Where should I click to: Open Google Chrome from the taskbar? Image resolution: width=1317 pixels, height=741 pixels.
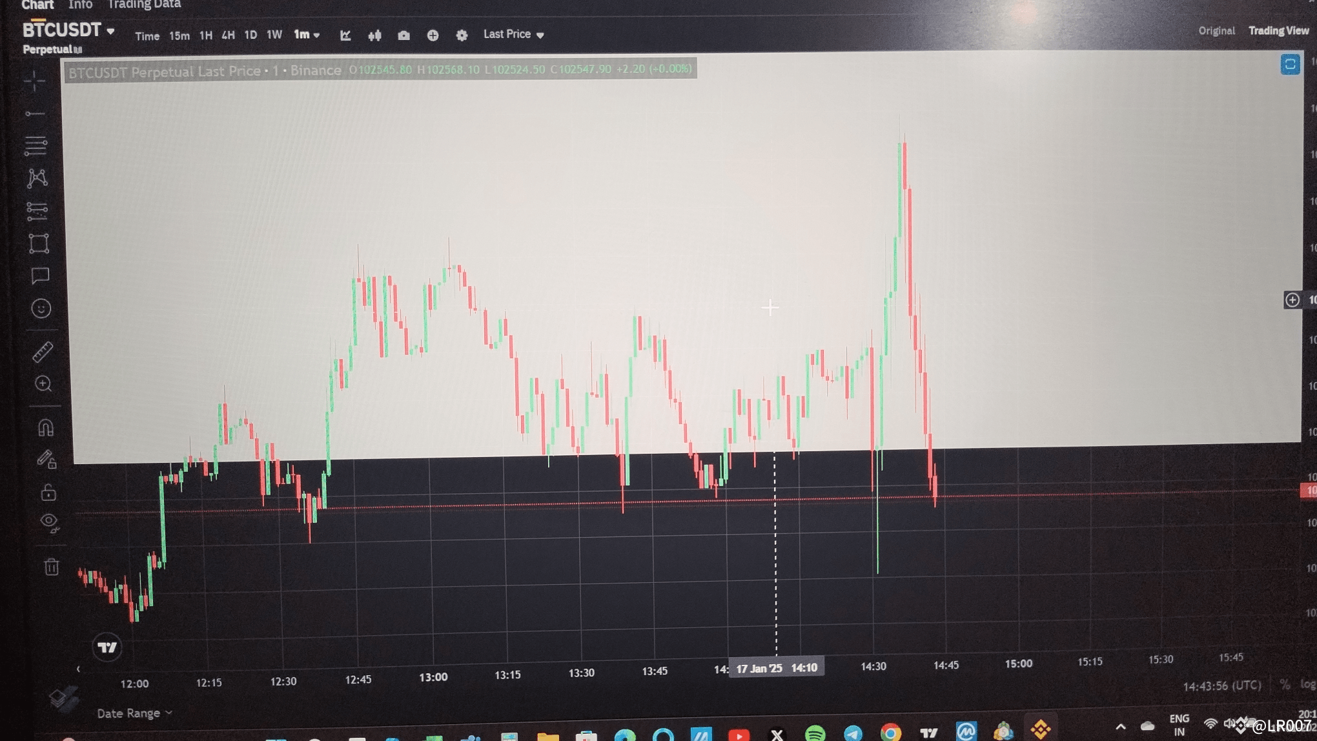[890, 733]
